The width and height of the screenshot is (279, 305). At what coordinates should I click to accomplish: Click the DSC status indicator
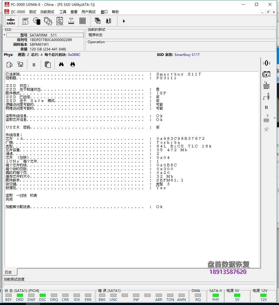click(x=43, y=295)
